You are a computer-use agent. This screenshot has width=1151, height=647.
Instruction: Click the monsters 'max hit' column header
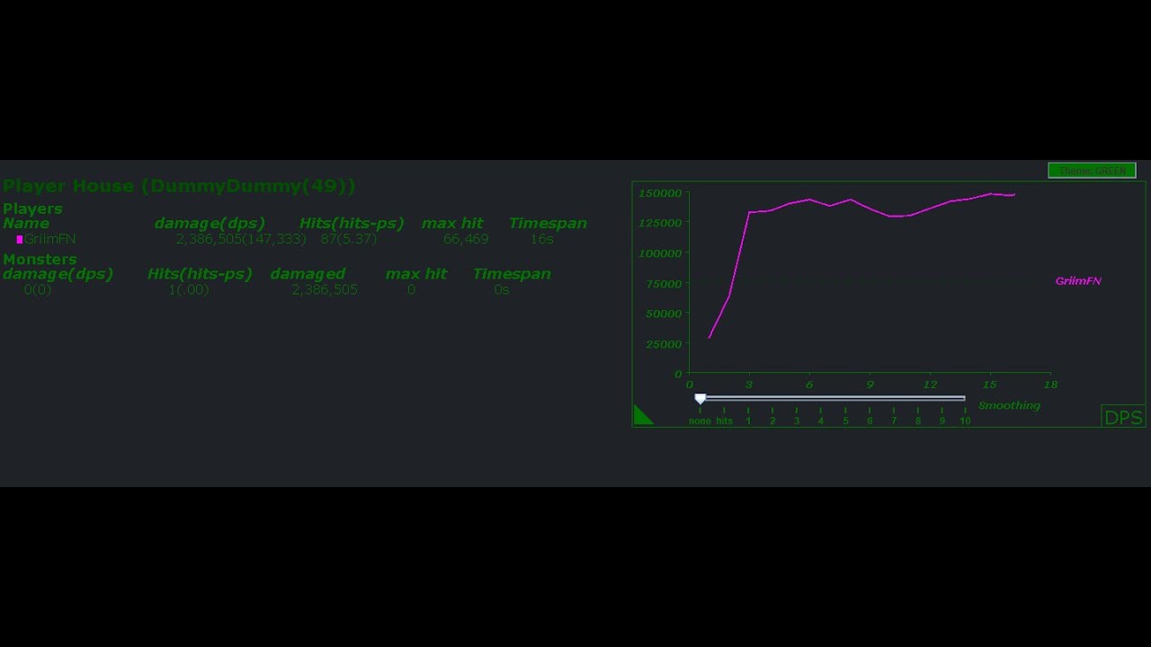coord(416,274)
